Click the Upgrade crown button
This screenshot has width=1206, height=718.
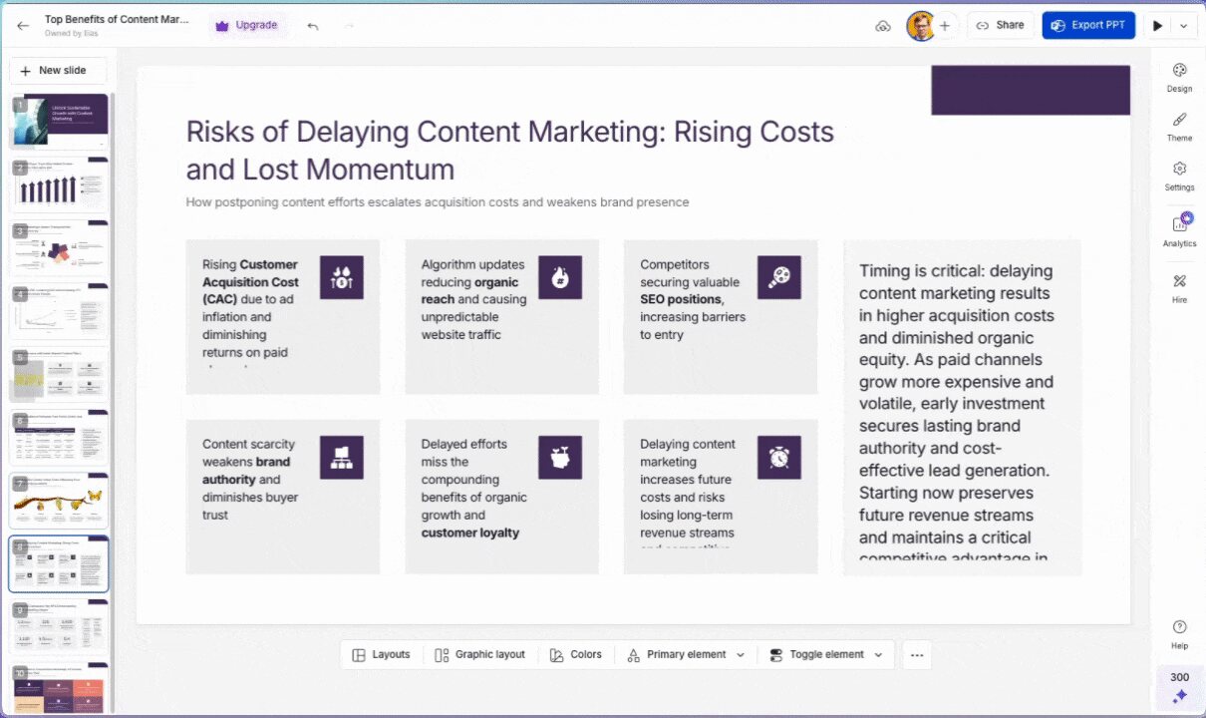247,25
